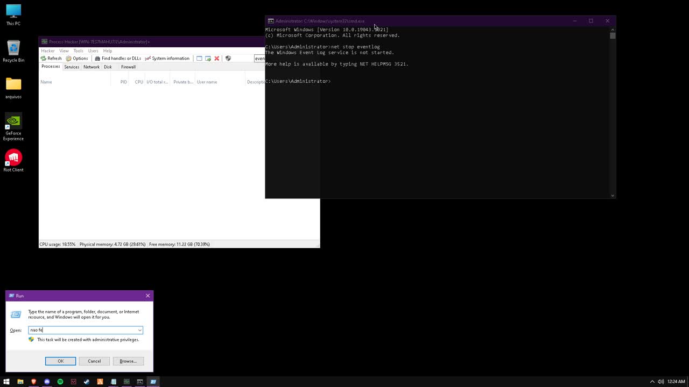Expand the Run dialog history dropdown
The height and width of the screenshot is (387, 689).
point(139,330)
